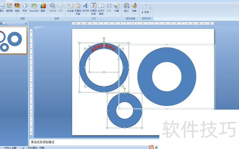The image size is (239, 149).
Task: Toggle the 中 Chinese input mode indicator
Action: point(156,148)
